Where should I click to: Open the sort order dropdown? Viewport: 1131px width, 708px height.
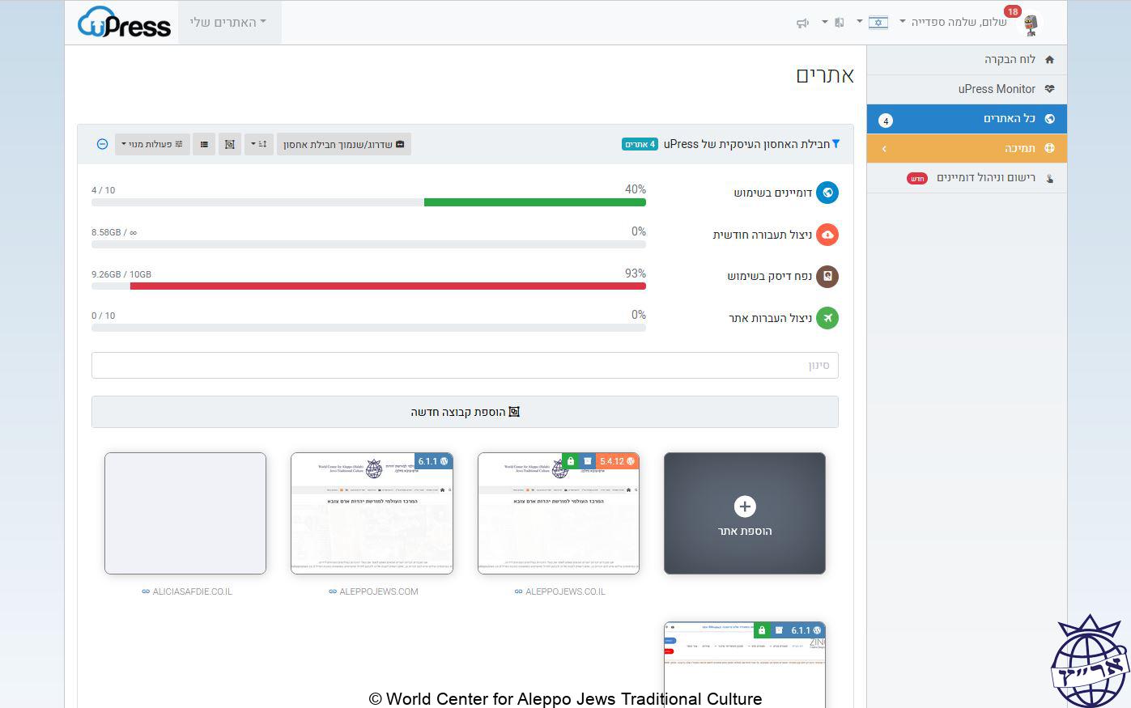(258, 145)
